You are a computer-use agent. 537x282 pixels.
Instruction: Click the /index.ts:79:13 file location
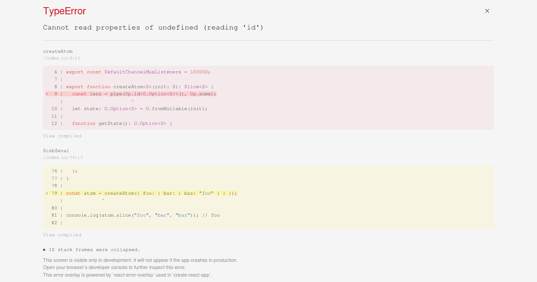click(63, 158)
